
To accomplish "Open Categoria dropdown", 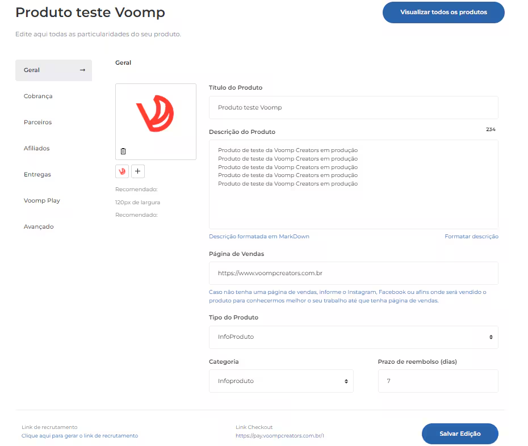I will 281,381.
